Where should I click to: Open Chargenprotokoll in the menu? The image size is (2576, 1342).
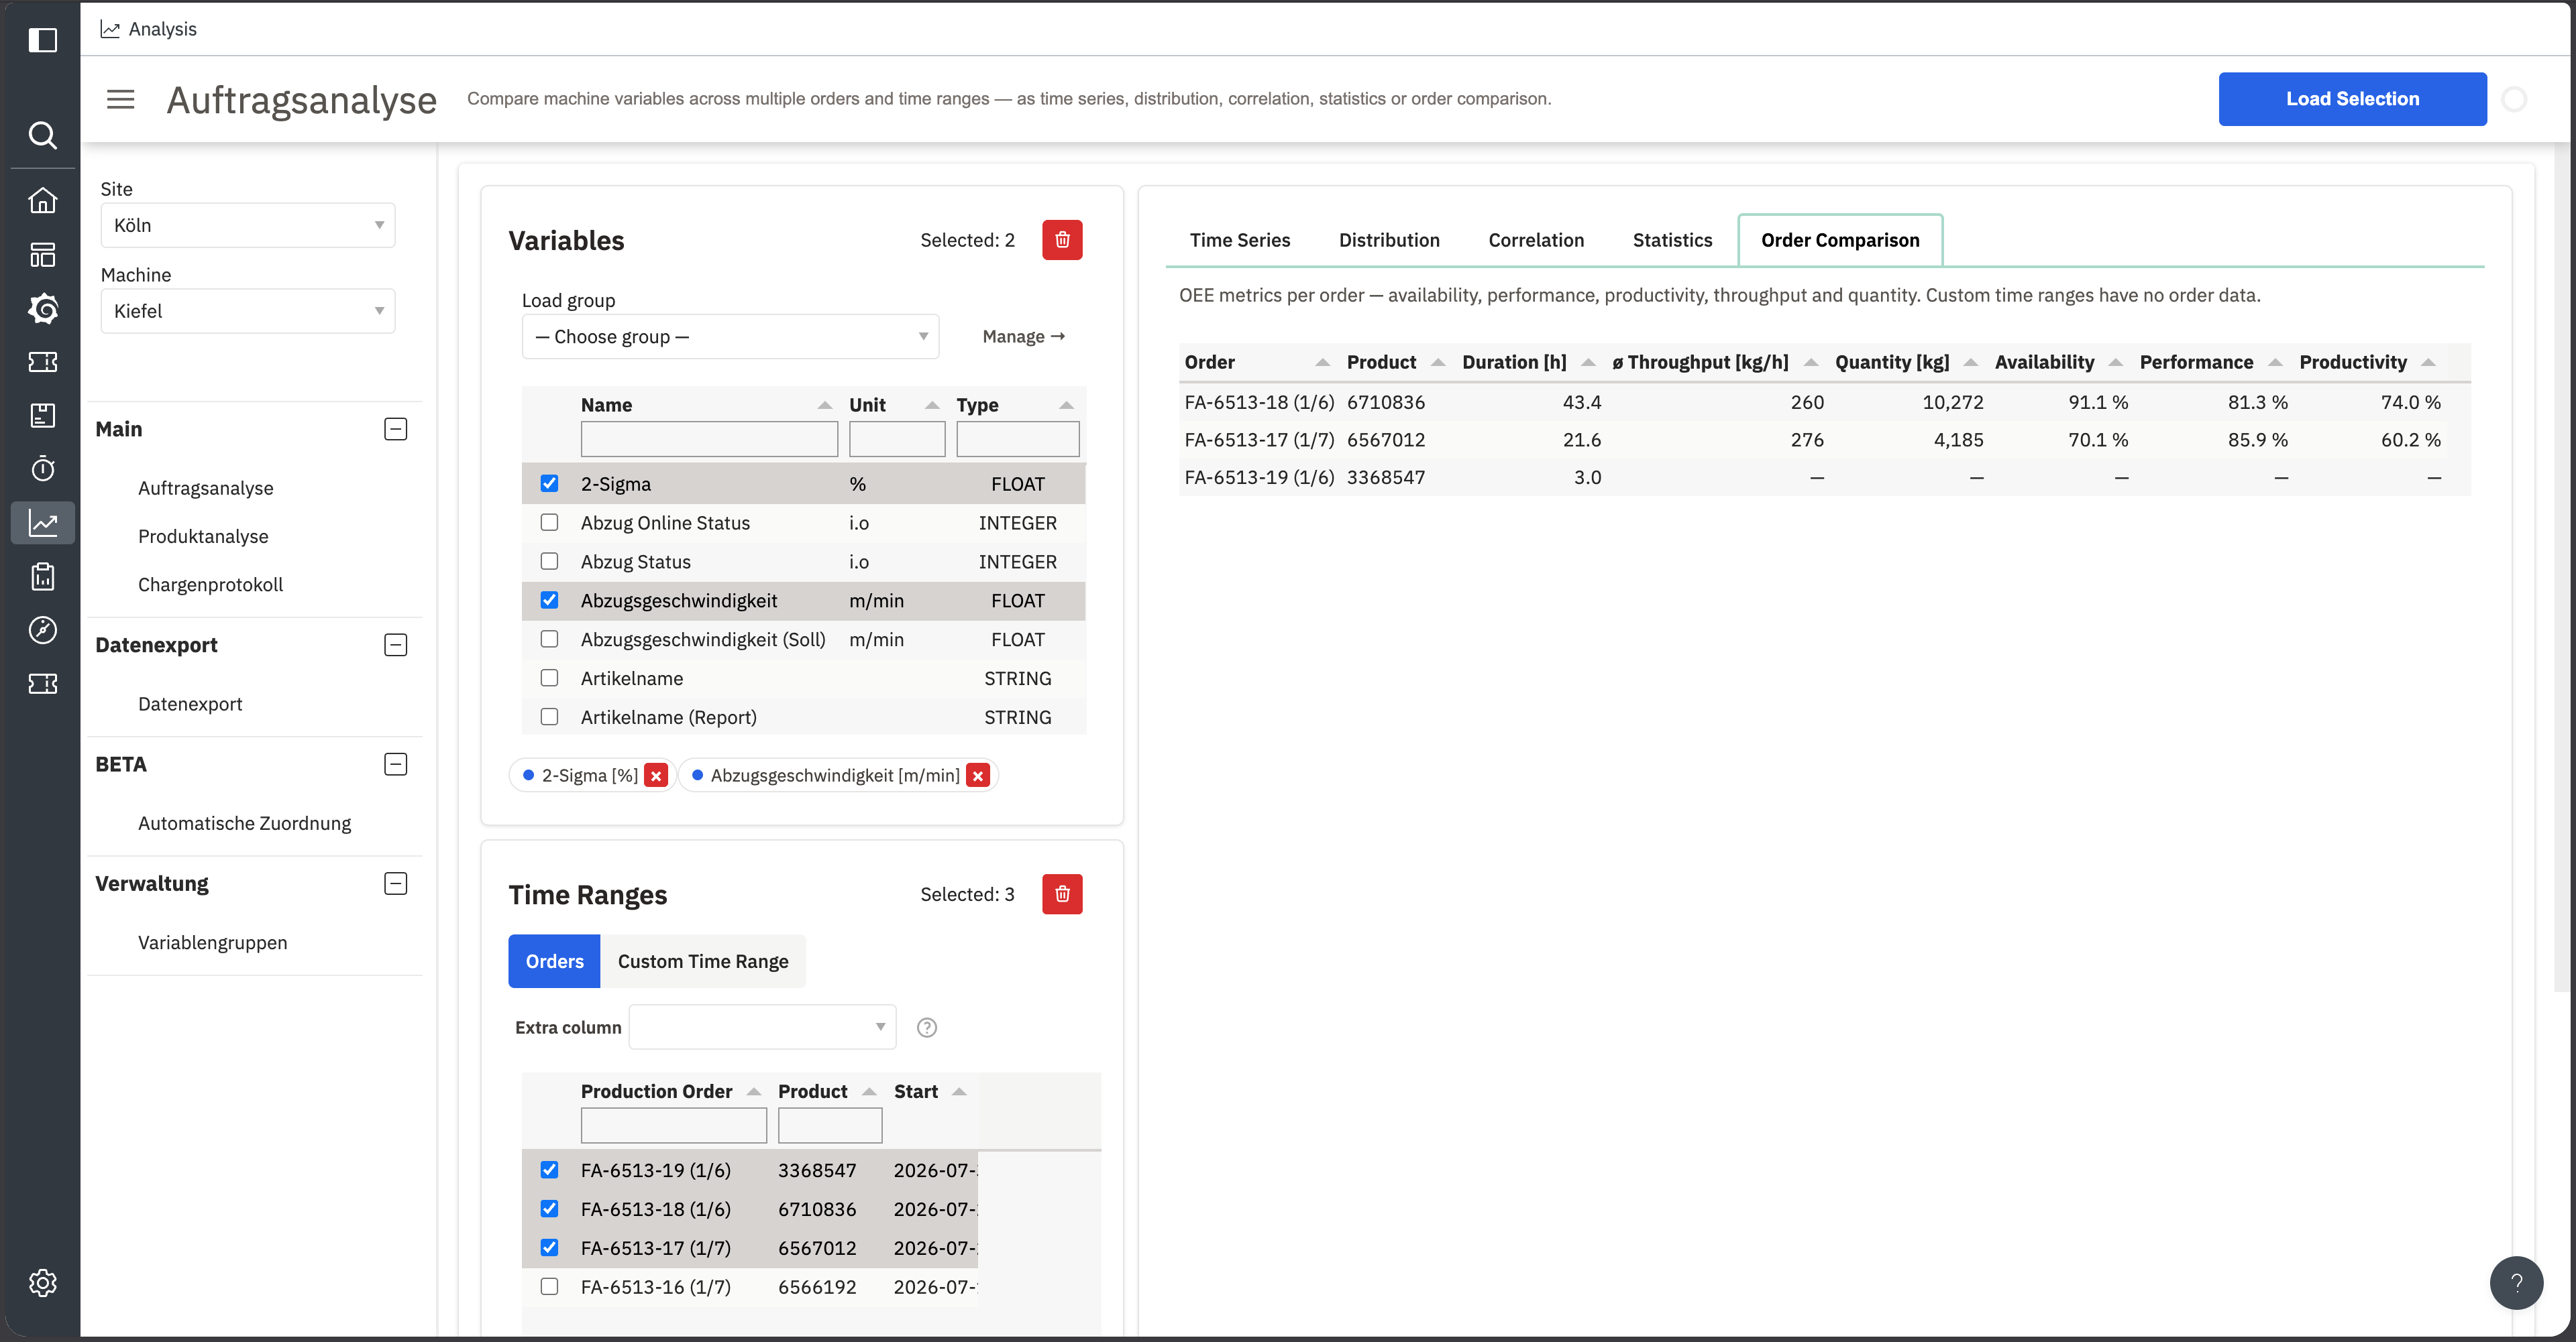[210, 585]
